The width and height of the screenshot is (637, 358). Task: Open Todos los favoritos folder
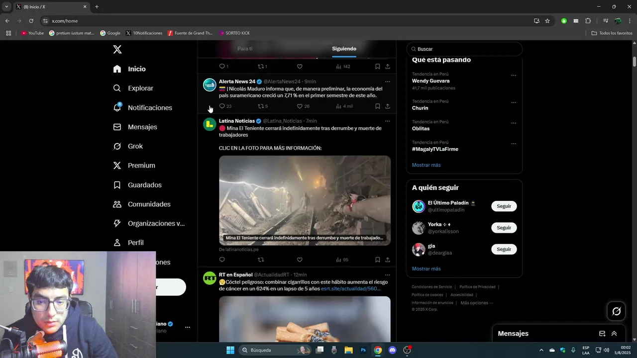pyautogui.click(x=612, y=33)
